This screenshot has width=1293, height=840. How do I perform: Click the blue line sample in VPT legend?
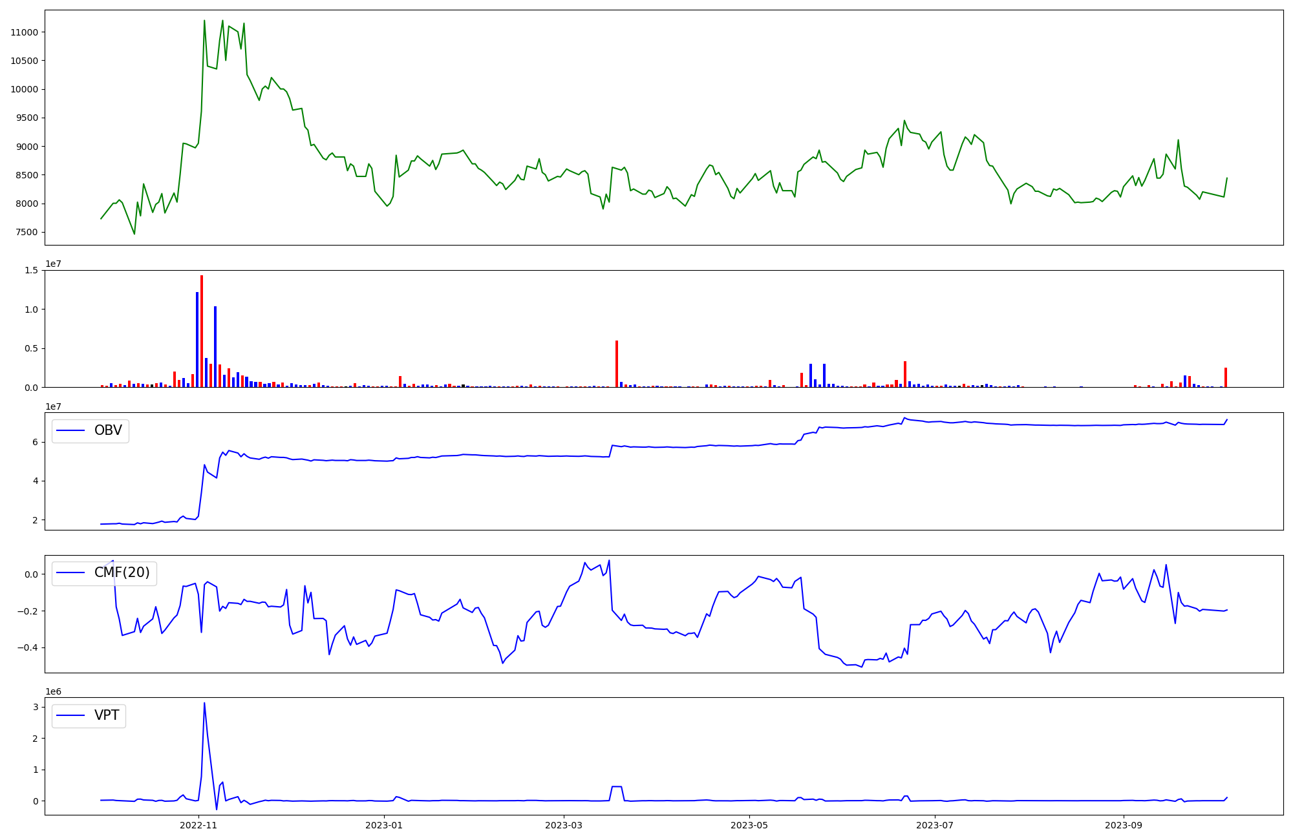coord(71,715)
